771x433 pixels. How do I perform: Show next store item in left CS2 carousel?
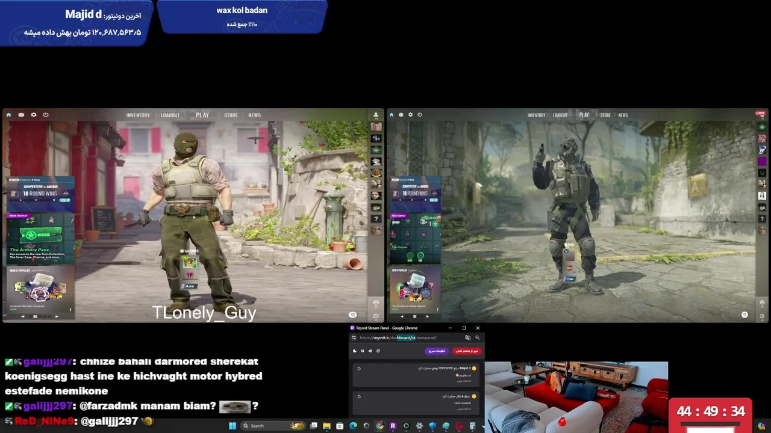[57, 316]
